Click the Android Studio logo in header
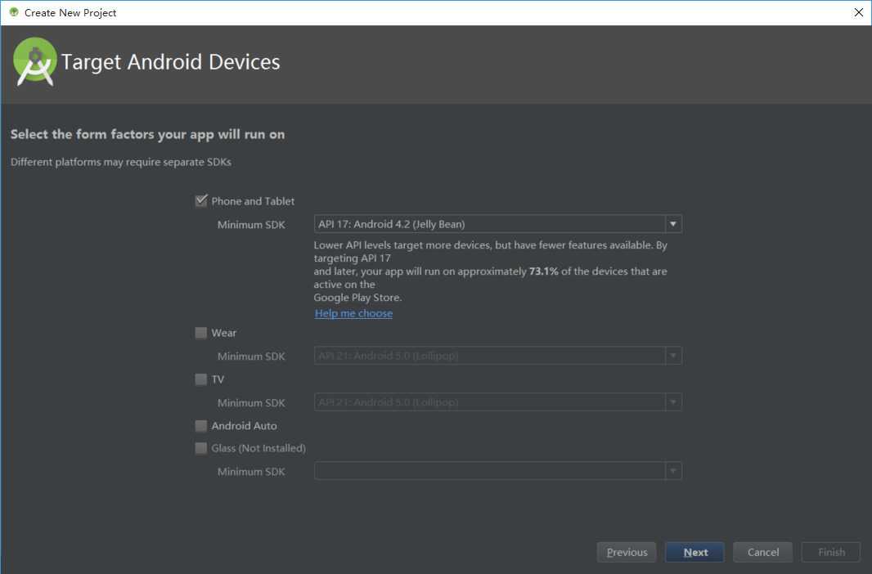872x574 pixels. (x=34, y=61)
